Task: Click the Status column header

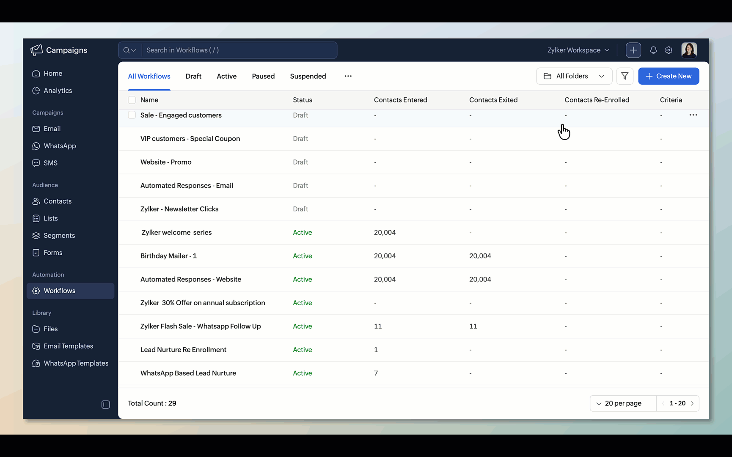Action: click(x=303, y=100)
